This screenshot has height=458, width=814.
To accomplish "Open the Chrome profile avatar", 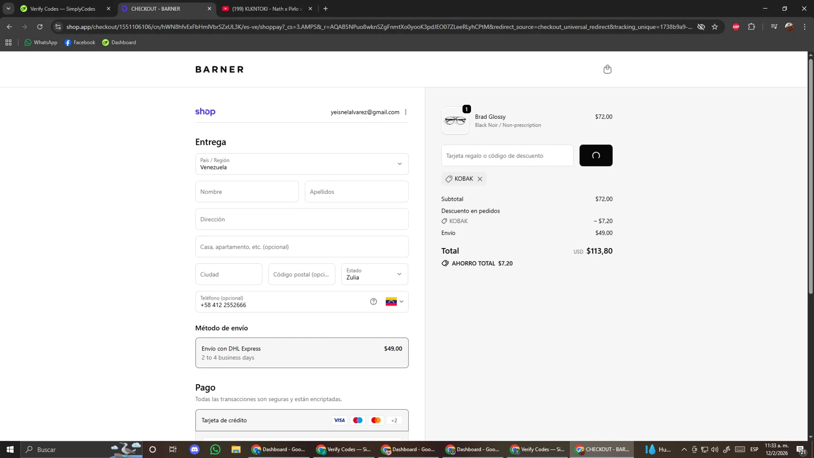I will (x=790, y=27).
